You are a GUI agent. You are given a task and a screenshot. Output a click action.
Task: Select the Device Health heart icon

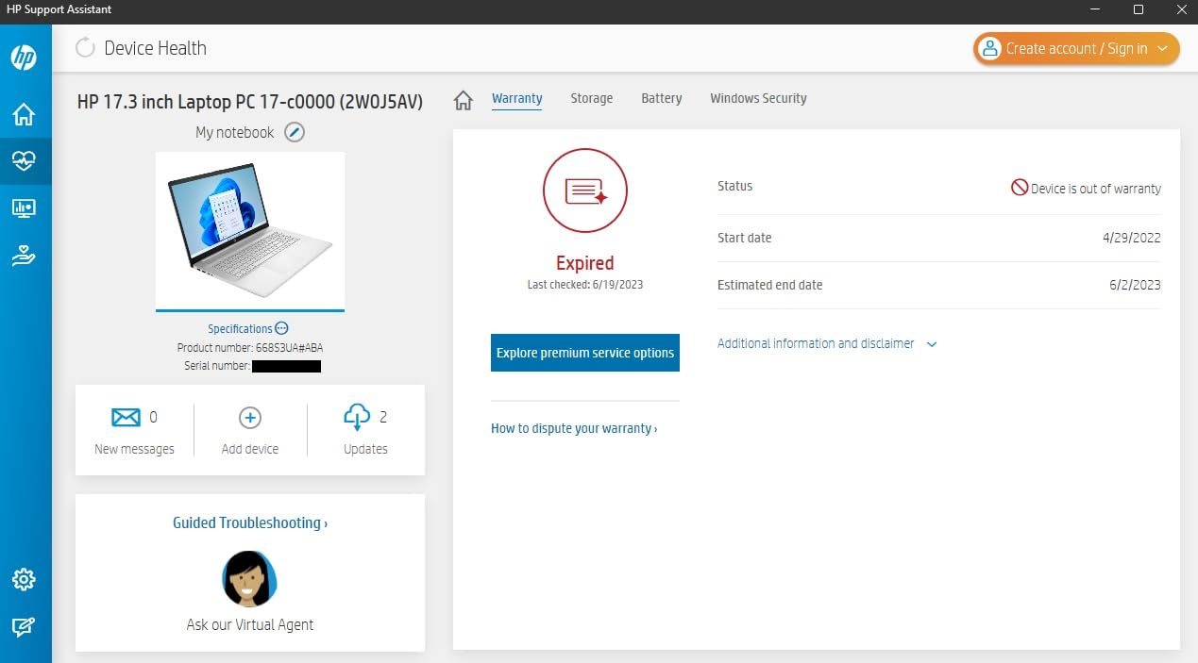point(24,161)
